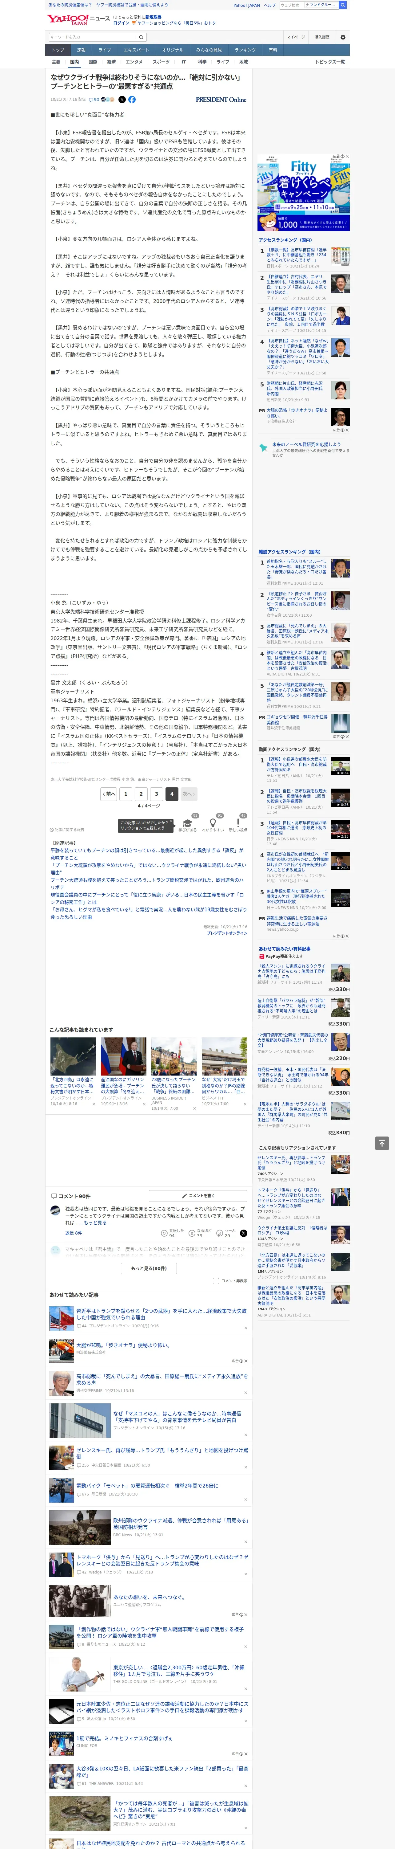Click the comment count 90 icon under the headline
The width and height of the screenshot is (395, 1849).
[x=94, y=100]
